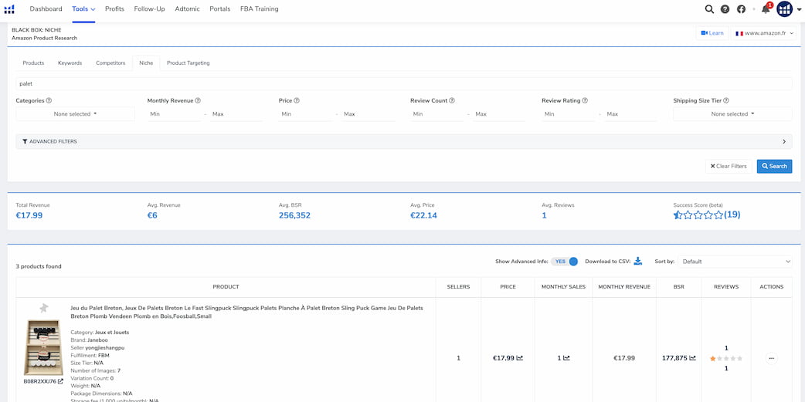Switch to the Keywords tab
Screen dimensions: 805x402
(x=70, y=63)
